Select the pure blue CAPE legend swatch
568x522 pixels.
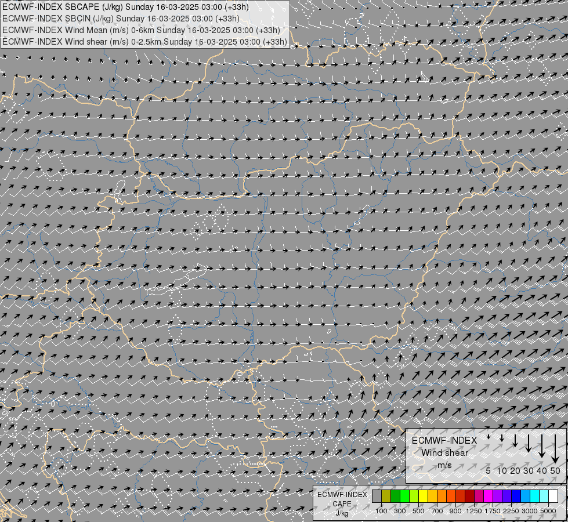(x=516, y=496)
